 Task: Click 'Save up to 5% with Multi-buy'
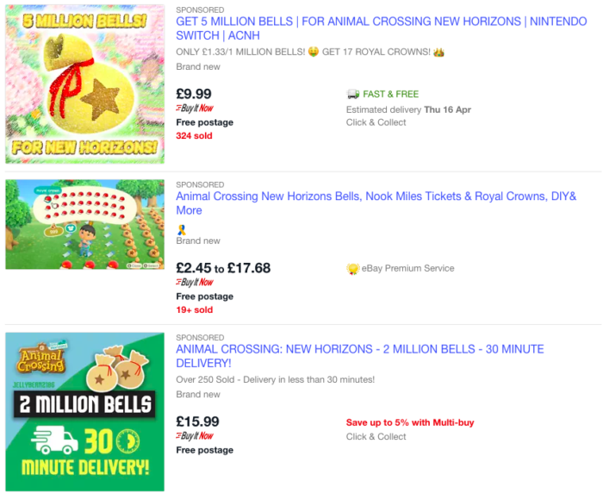(x=410, y=422)
